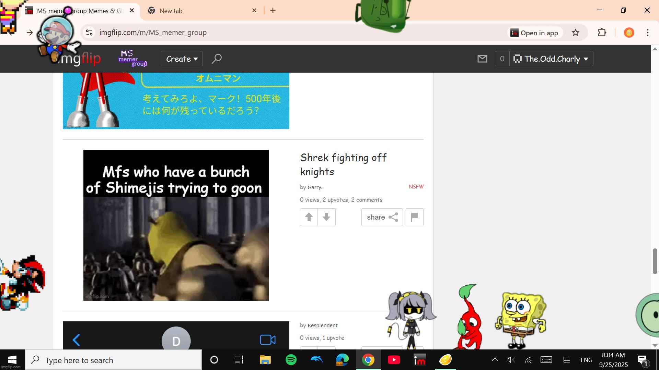
Task: Open the Wi-Fi network tray icon
Action: (x=528, y=360)
